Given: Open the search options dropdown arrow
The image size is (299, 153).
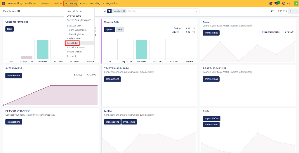Looking at the screenshot, I should (197, 11).
